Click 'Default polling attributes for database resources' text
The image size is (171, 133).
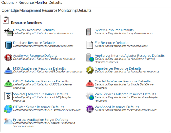click(x=43, y=46)
